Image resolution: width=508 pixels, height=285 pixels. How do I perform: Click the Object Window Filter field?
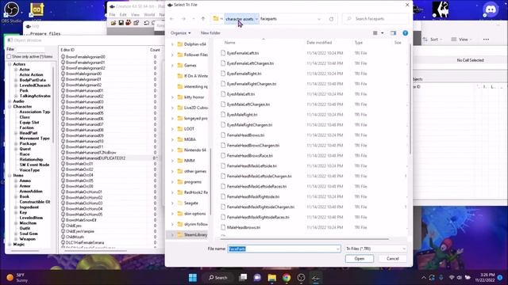(30, 49)
